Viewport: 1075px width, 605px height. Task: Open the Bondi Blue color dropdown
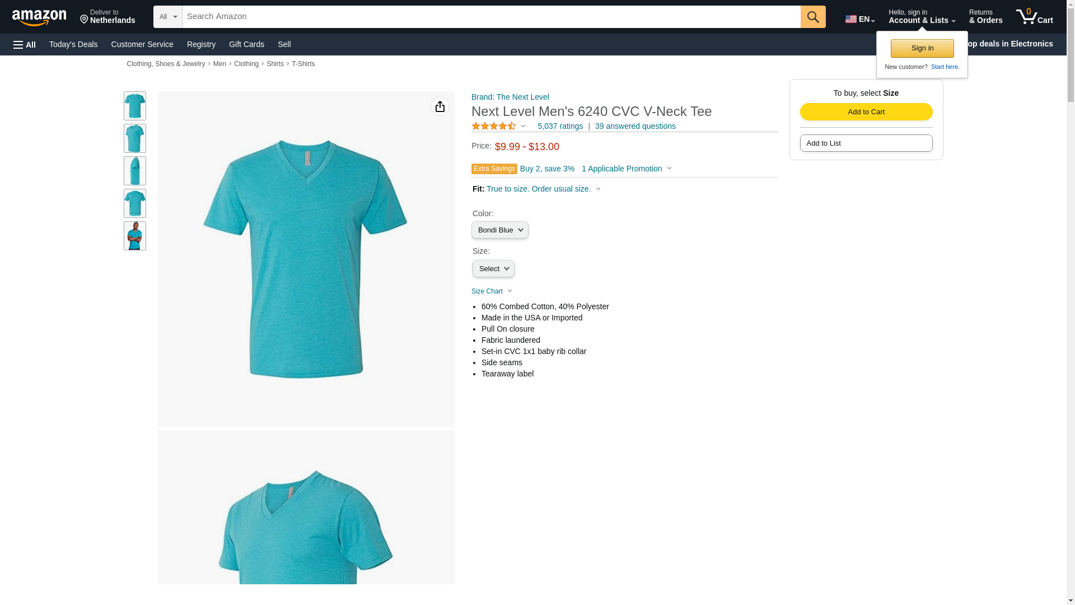click(499, 230)
